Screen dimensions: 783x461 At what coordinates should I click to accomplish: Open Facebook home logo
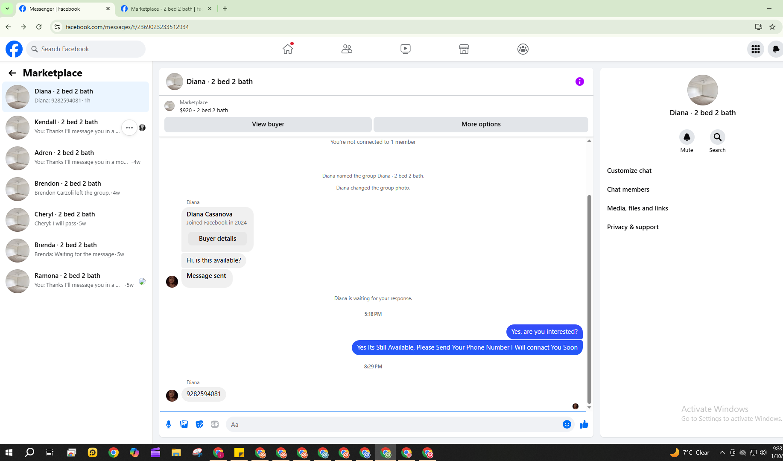click(x=14, y=49)
